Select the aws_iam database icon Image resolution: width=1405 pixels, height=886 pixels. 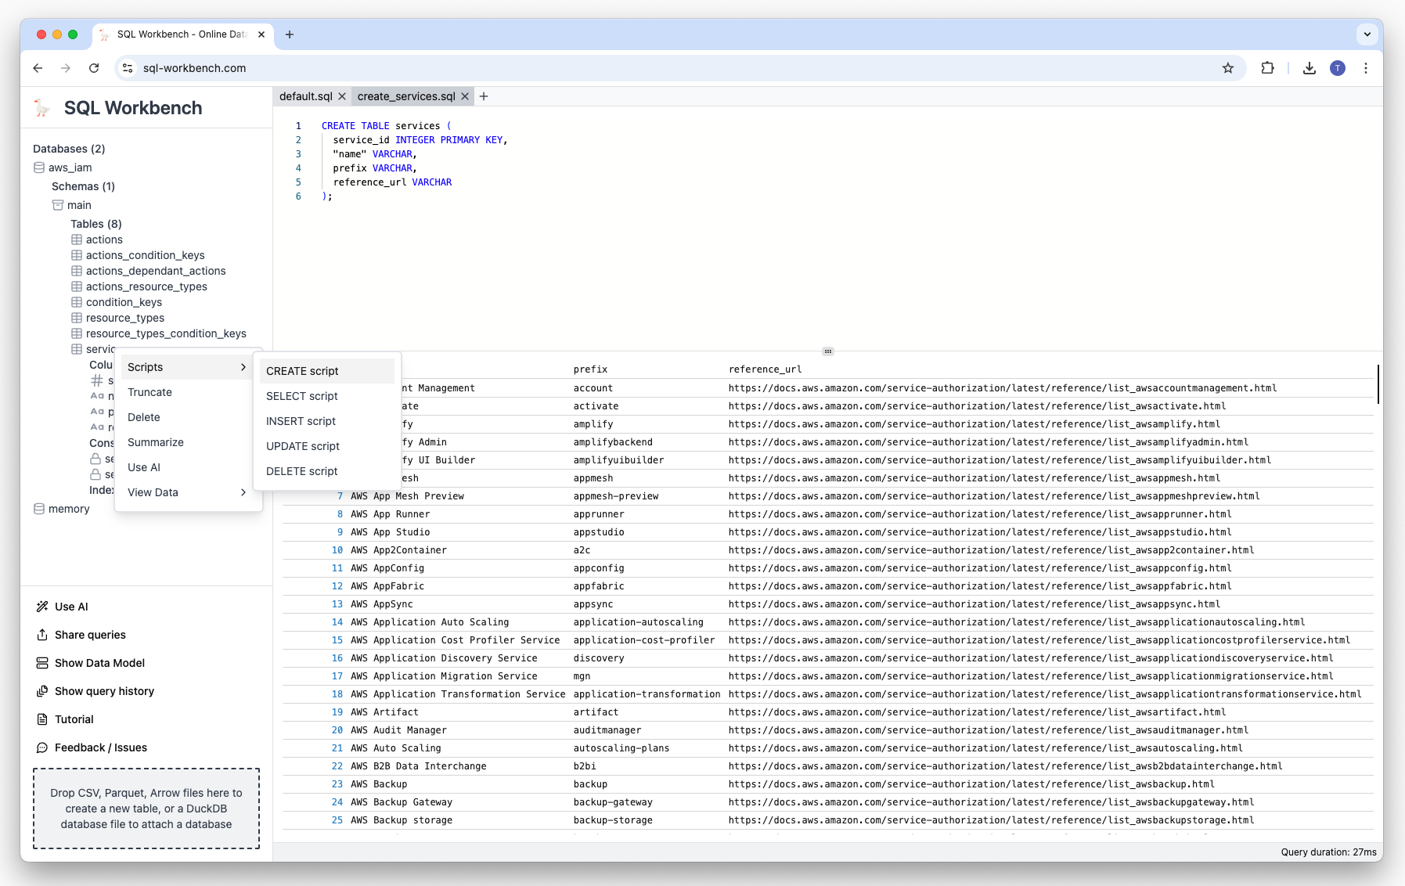[x=39, y=167]
